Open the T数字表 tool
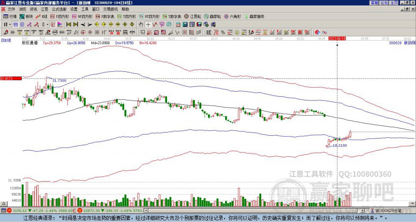Screen dimensions: 416x222 point(172,16)
